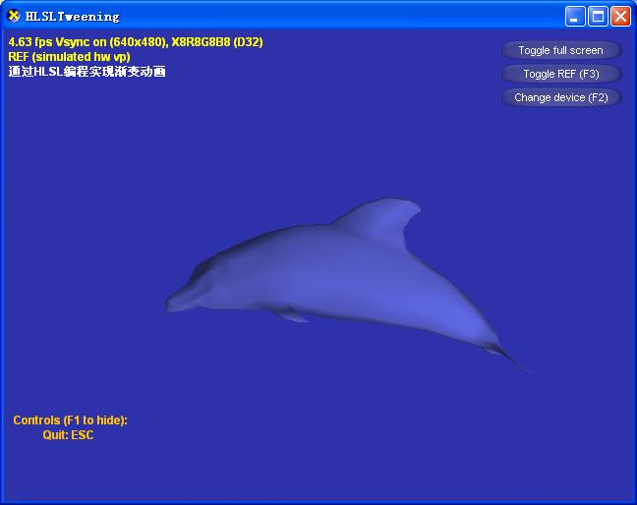637x505 pixels.
Task: Open Change device (F2) settings
Action: (561, 97)
